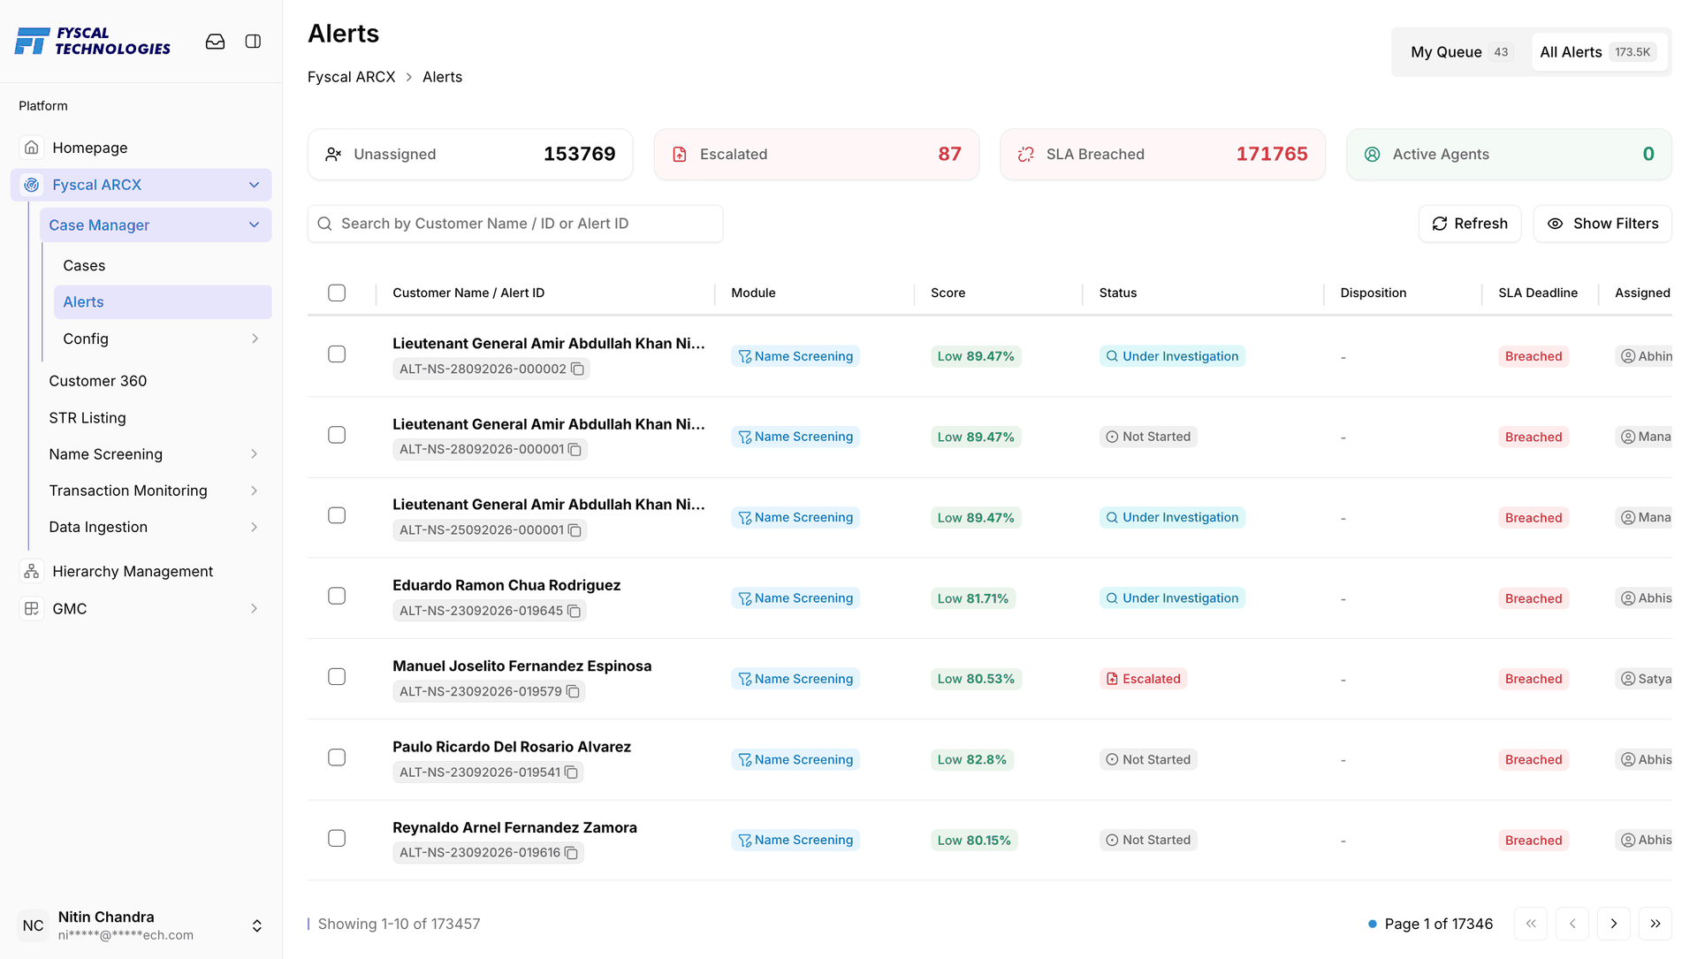
Task: Copy alert ID ALT-NS-23092026-019616
Action: click(x=572, y=853)
